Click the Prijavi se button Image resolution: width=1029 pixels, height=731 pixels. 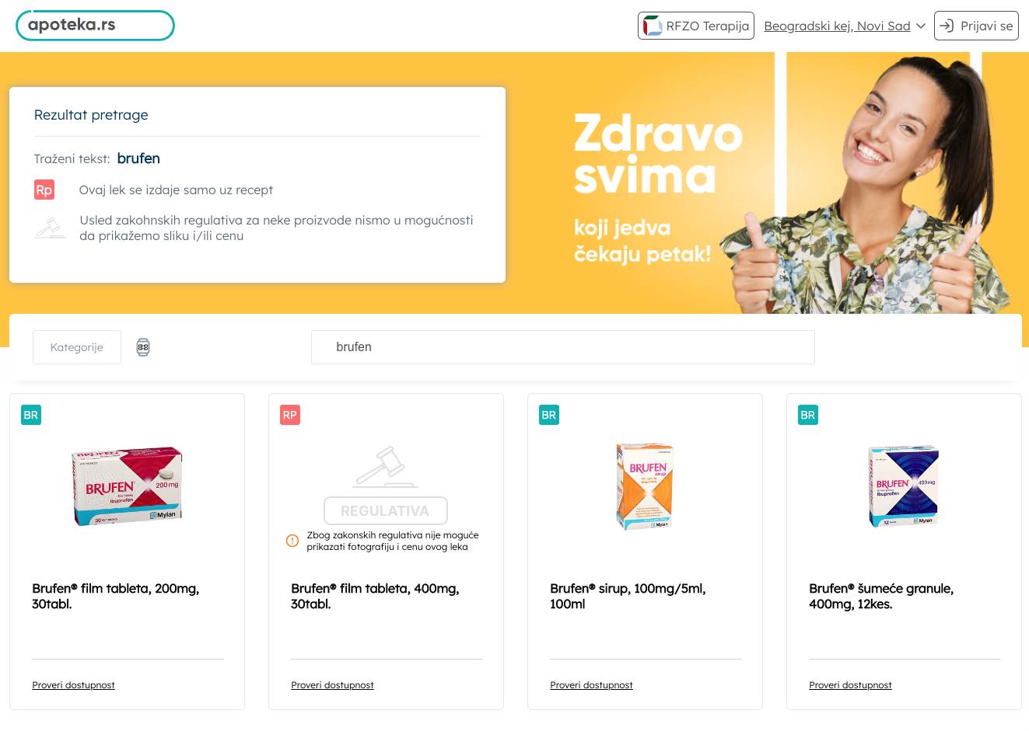976,26
